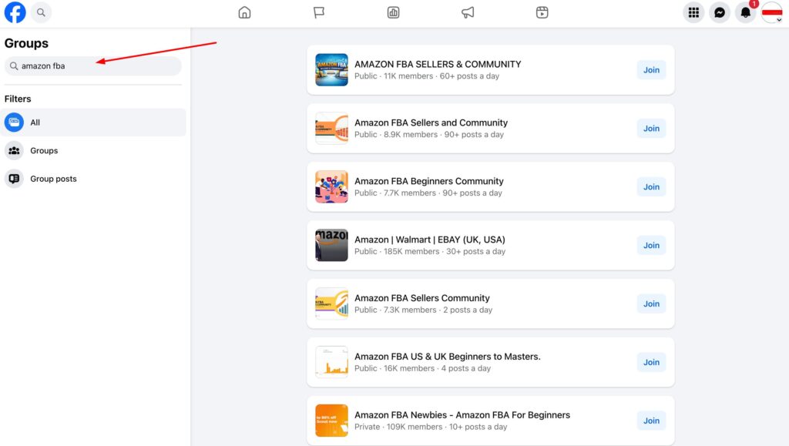The width and height of the screenshot is (789, 446).
Task: Open the grid menu icon
Action: (693, 12)
